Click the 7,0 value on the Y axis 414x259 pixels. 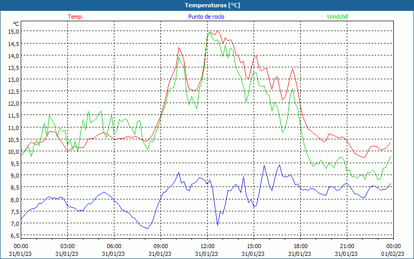click(x=14, y=223)
